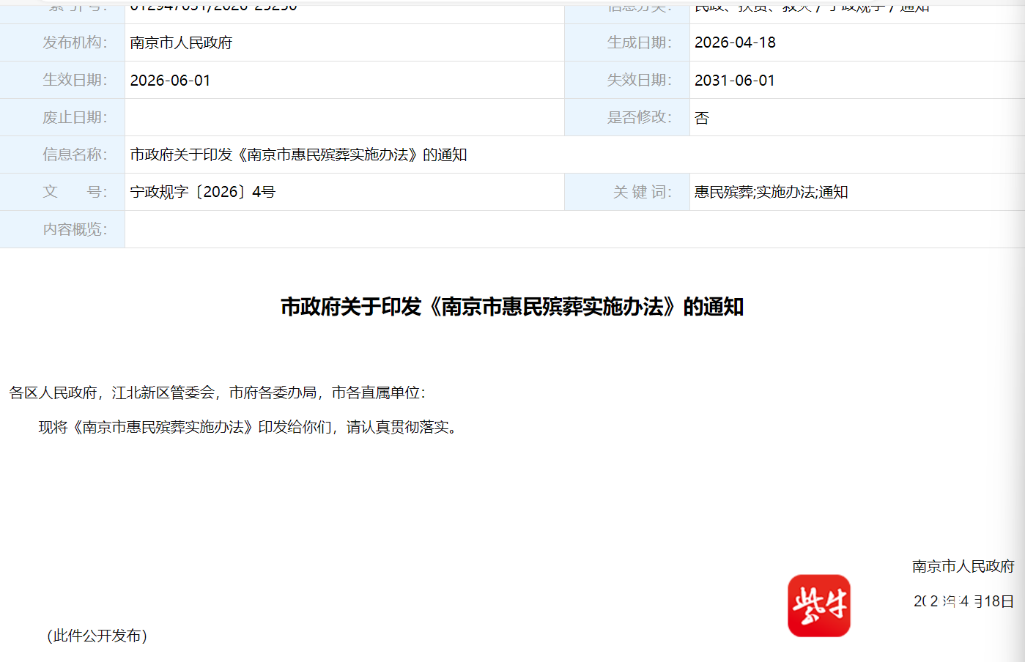Click the signing date ending 18日

[963, 601]
